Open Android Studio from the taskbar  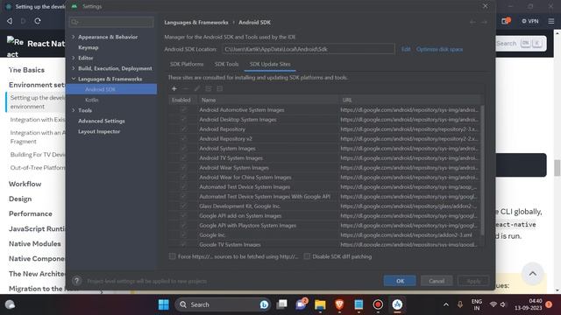click(x=397, y=304)
